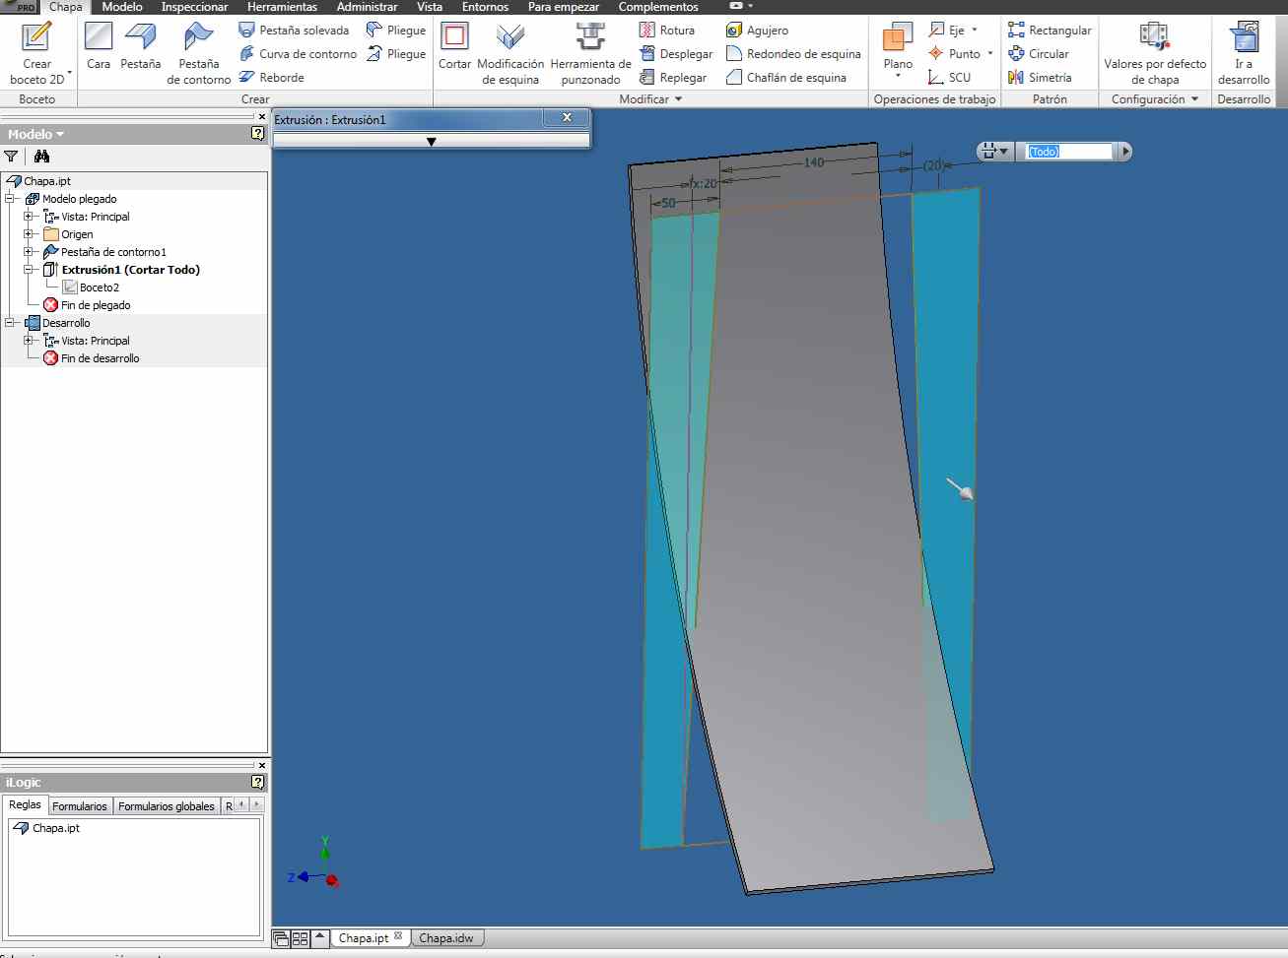Collapse the Desarrollo node

click(10, 323)
